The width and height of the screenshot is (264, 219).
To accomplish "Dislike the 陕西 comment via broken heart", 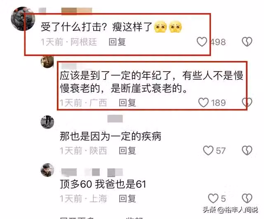I will (247, 150).
